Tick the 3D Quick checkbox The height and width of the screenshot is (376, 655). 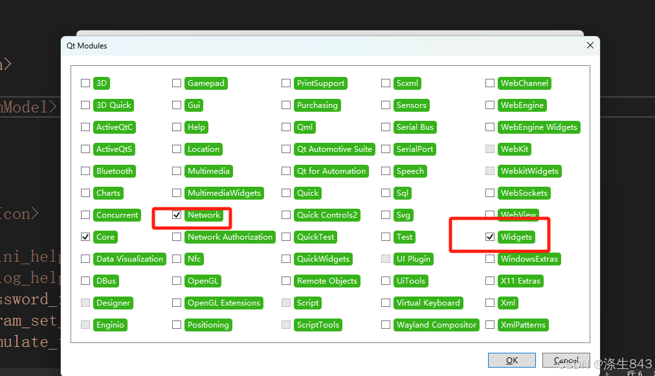85,105
